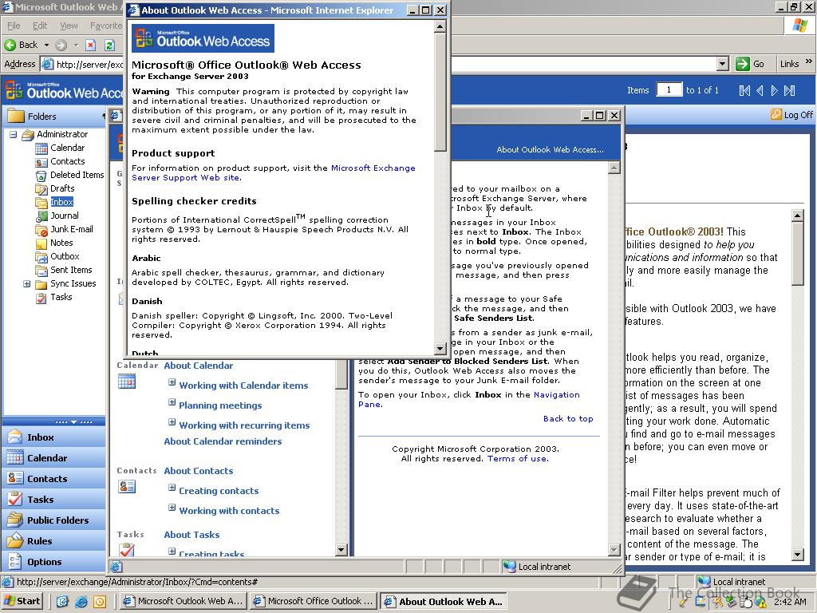
Task: Click the Junk E-mail folder icon
Action: click(x=41, y=229)
